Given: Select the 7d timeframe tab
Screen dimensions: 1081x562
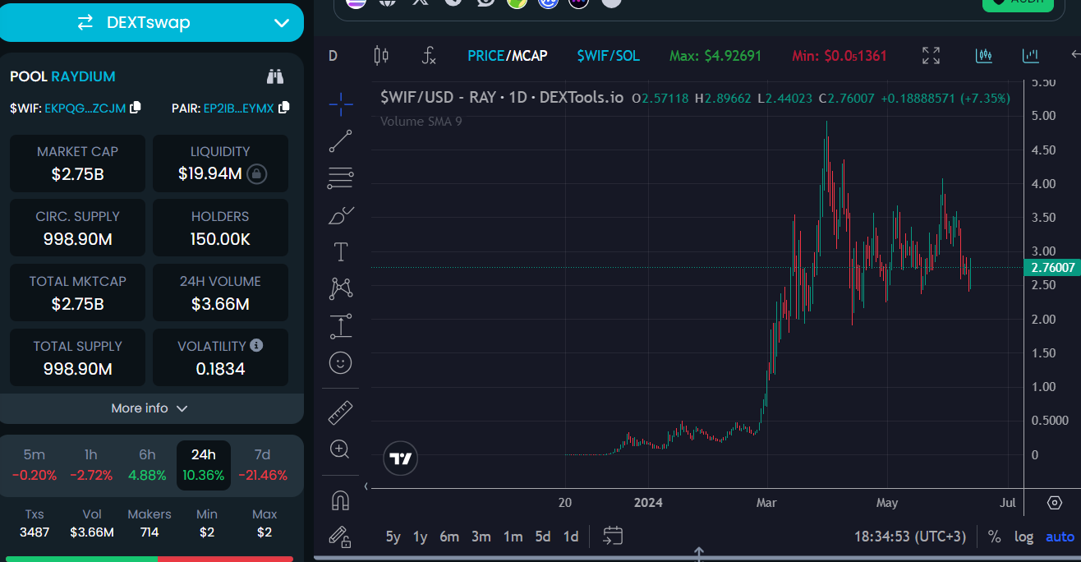Looking at the screenshot, I should point(263,465).
